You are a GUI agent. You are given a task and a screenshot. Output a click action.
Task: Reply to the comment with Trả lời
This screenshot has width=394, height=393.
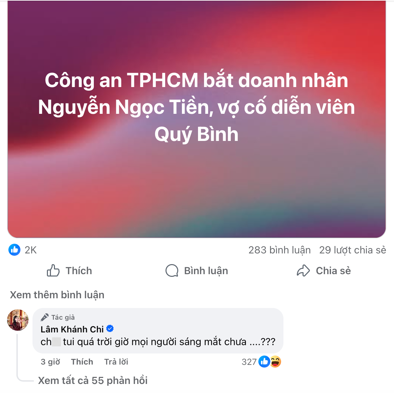point(116,362)
